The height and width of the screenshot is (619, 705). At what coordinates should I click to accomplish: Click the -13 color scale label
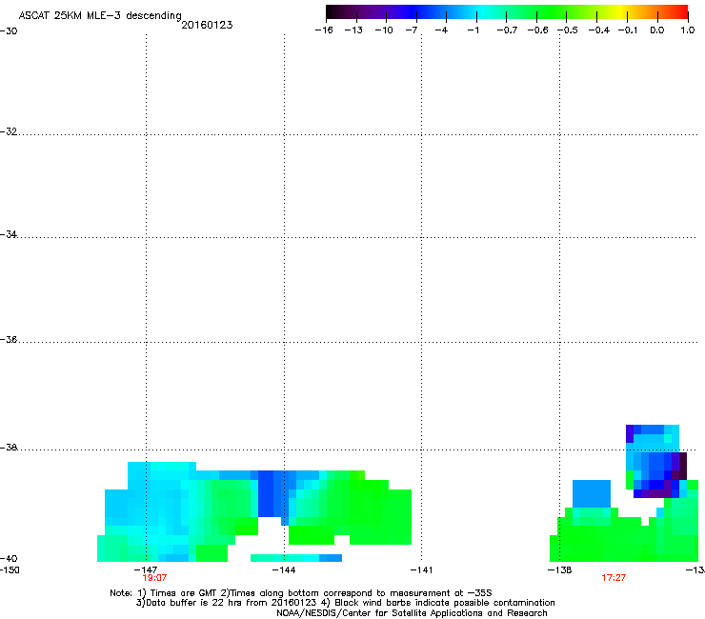coord(353,30)
